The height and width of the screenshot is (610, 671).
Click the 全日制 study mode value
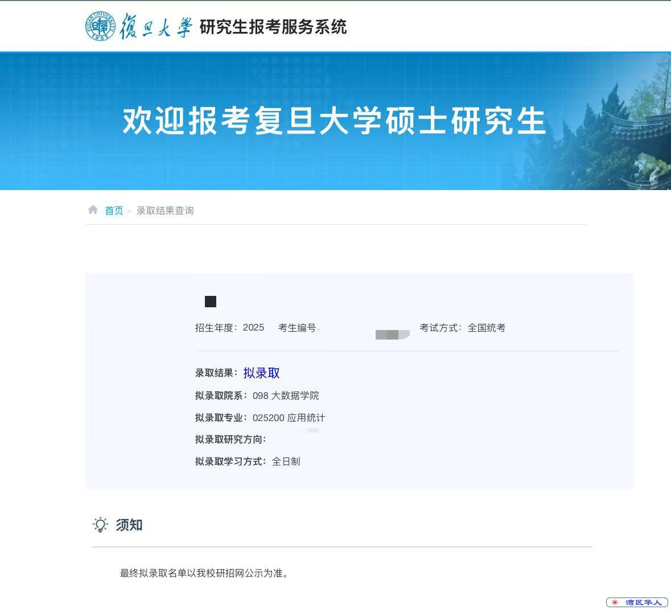[286, 461]
